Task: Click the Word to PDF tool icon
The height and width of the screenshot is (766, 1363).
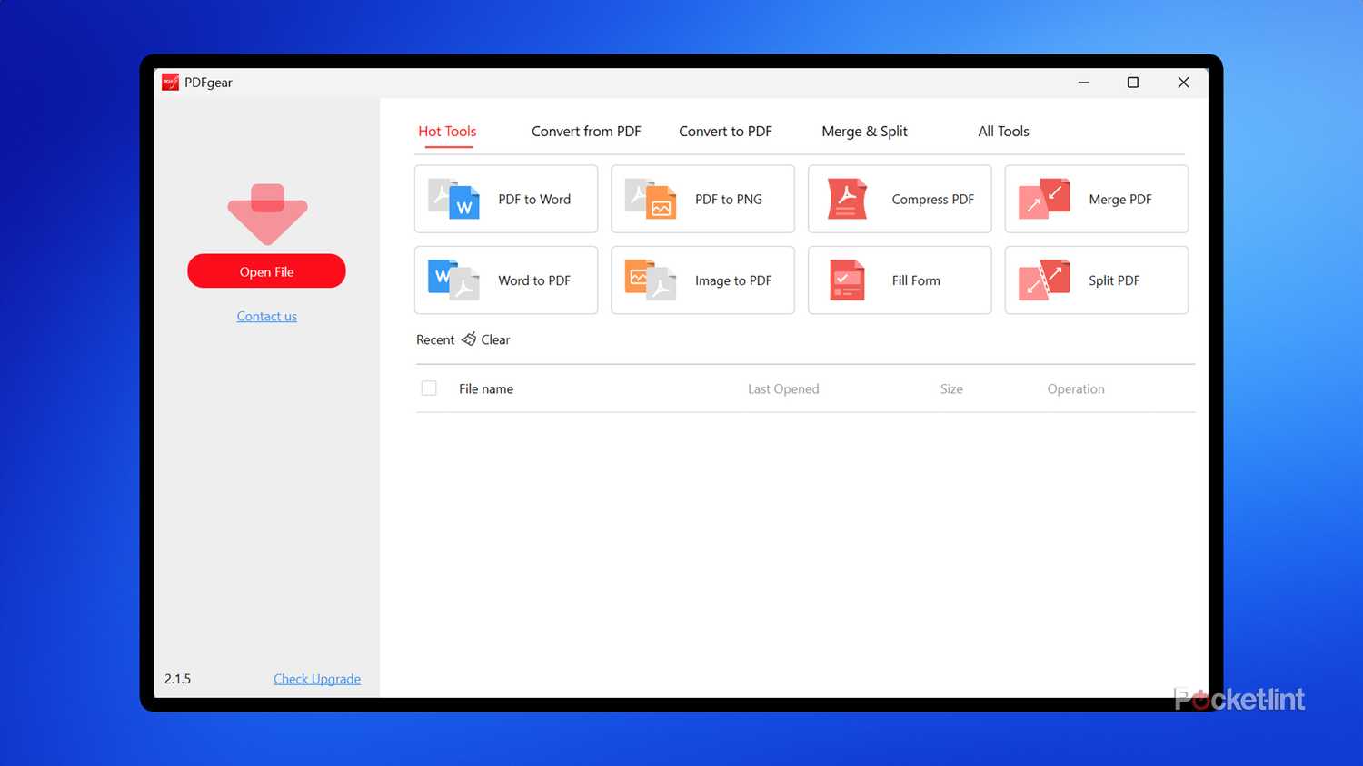Action: coord(453,280)
